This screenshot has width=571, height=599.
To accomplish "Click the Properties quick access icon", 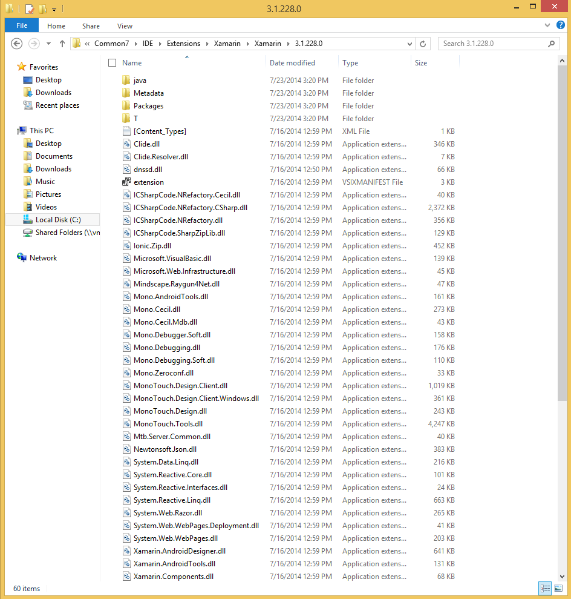I will (x=30, y=8).
